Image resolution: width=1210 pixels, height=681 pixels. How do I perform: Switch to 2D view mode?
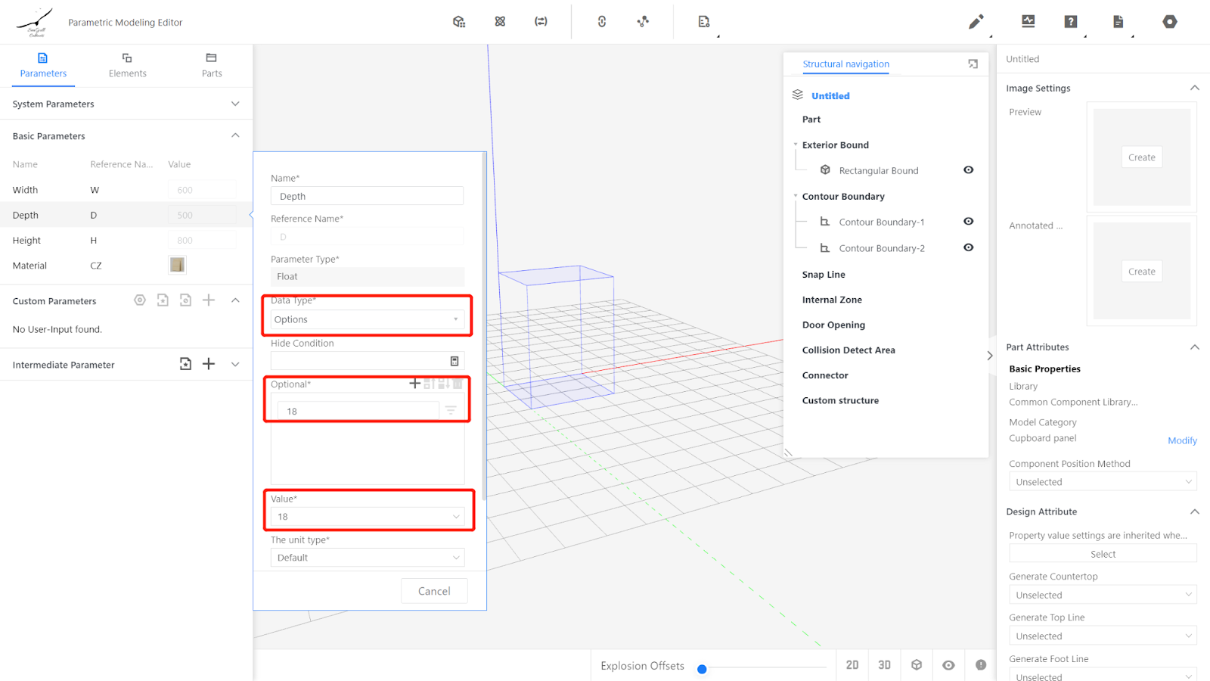pos(852,665)
